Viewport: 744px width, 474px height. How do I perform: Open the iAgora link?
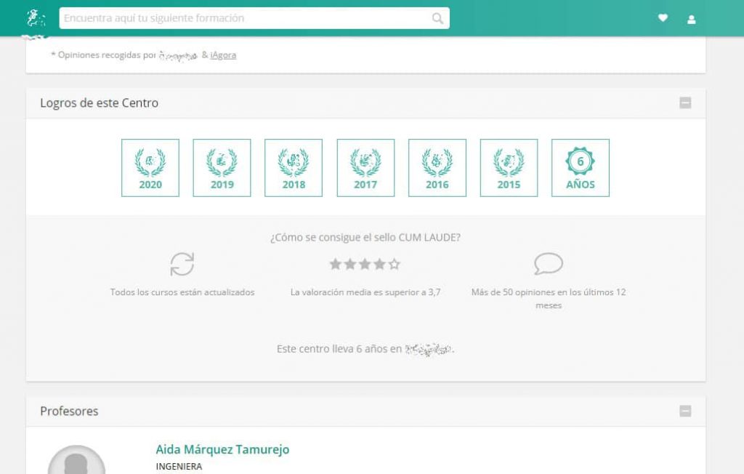point(224,55)
